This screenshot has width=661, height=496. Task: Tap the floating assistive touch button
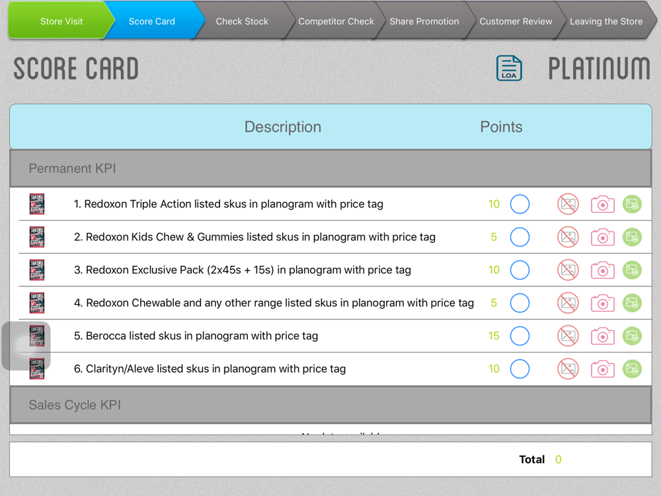[26, 345]
